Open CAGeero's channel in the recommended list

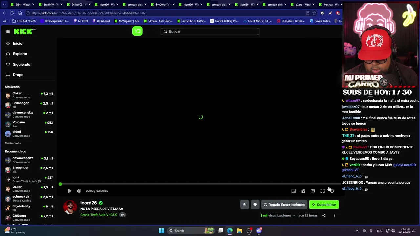[x=29, y=218]
